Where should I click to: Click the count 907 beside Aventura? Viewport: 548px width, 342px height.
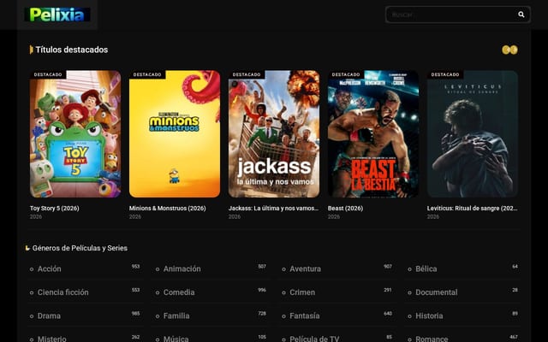pyautogui.click(x=388, y=266)
